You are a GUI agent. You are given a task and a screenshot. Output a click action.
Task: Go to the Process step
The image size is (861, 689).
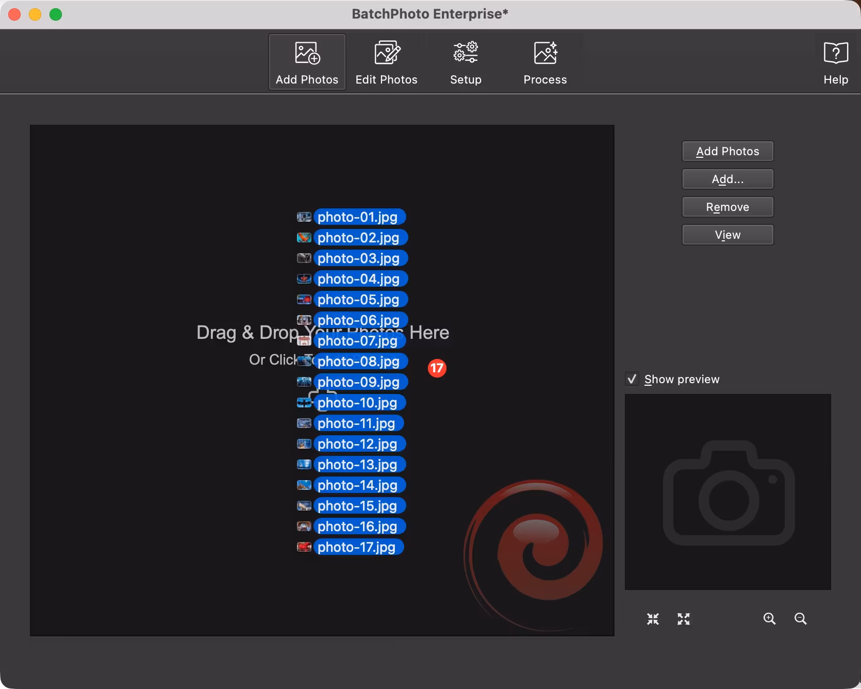(x=545, y=62)
